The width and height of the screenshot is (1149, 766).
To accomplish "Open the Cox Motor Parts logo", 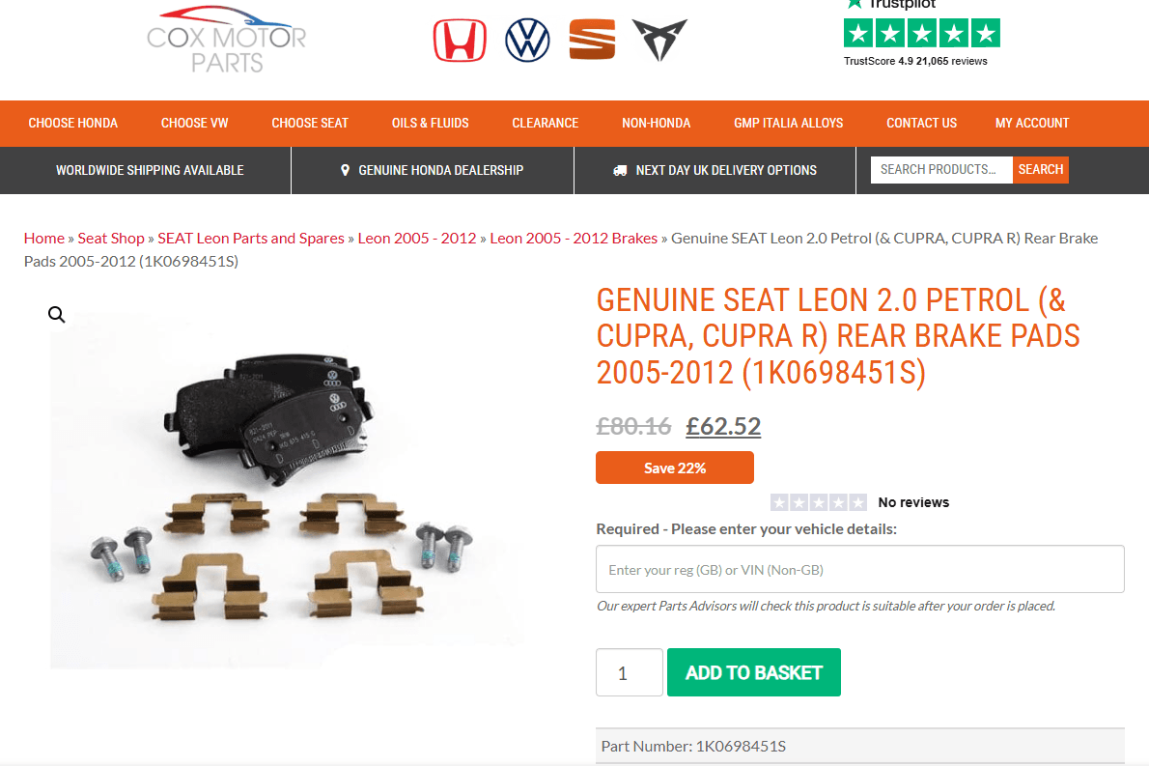I will point(227,40).
